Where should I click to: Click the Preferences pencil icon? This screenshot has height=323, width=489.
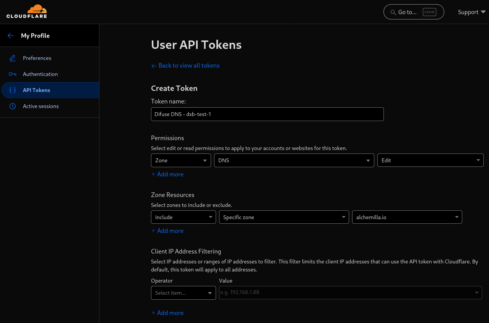click(13, 58)
